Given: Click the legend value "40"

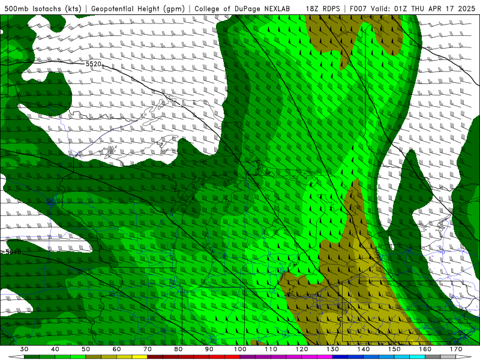Looking at the screenshot, I should click(55, 349).
